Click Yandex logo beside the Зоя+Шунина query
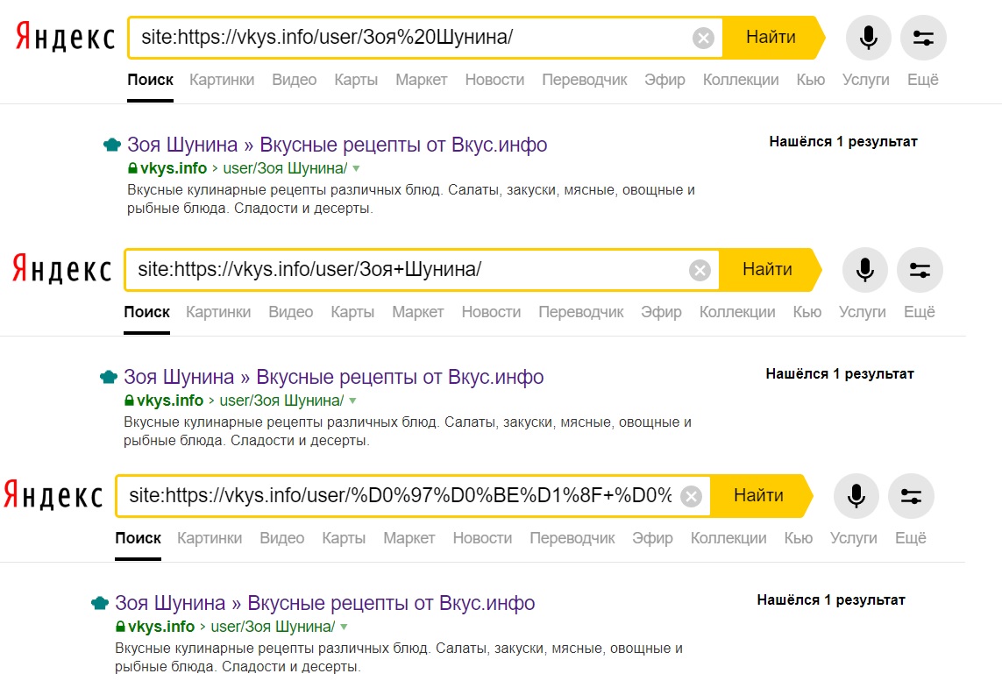 (61, 268)
